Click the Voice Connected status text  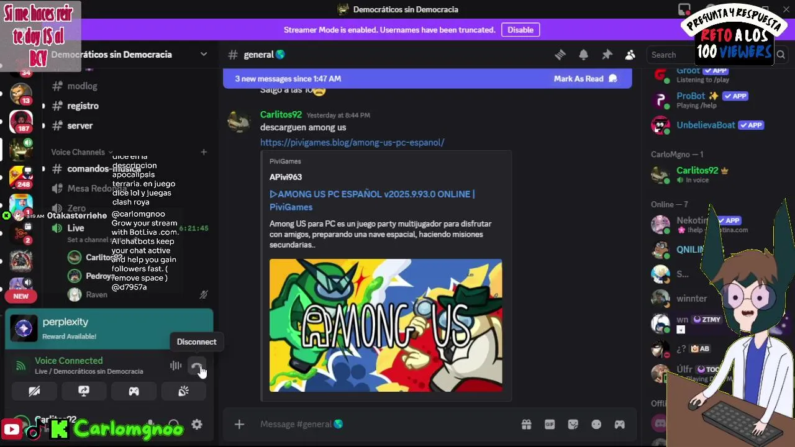pyautogui.click(x=68, y=361)
